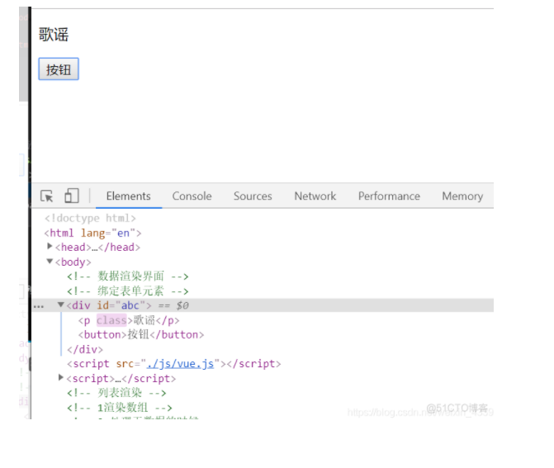Select the <!doctype html> line
Image resolution: width=554 pixels, height=468 pixels.
(x=90, y=218)
